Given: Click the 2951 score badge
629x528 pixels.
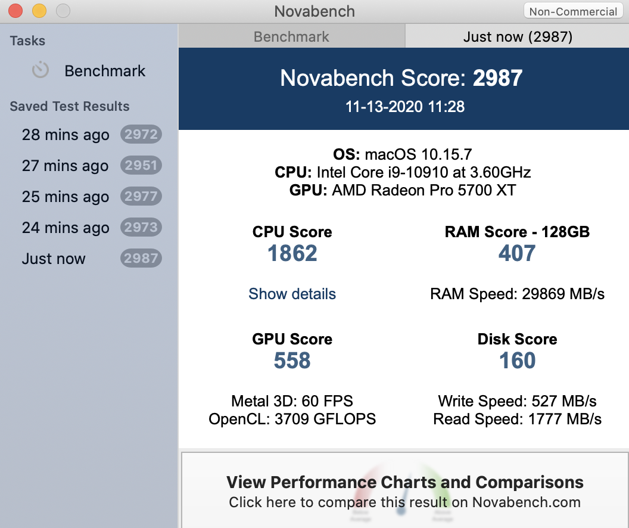Looking at the screenshot, I should [x=141, y=165].
